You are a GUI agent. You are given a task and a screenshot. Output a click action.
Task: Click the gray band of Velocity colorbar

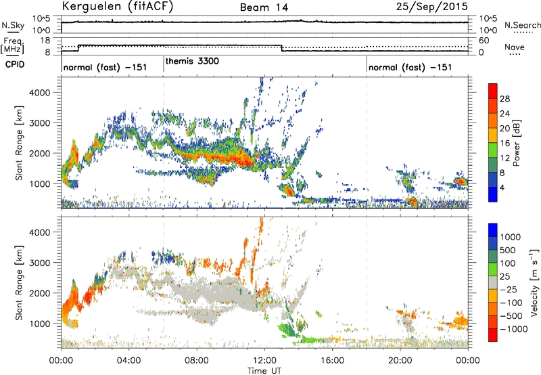coord(493,282)
